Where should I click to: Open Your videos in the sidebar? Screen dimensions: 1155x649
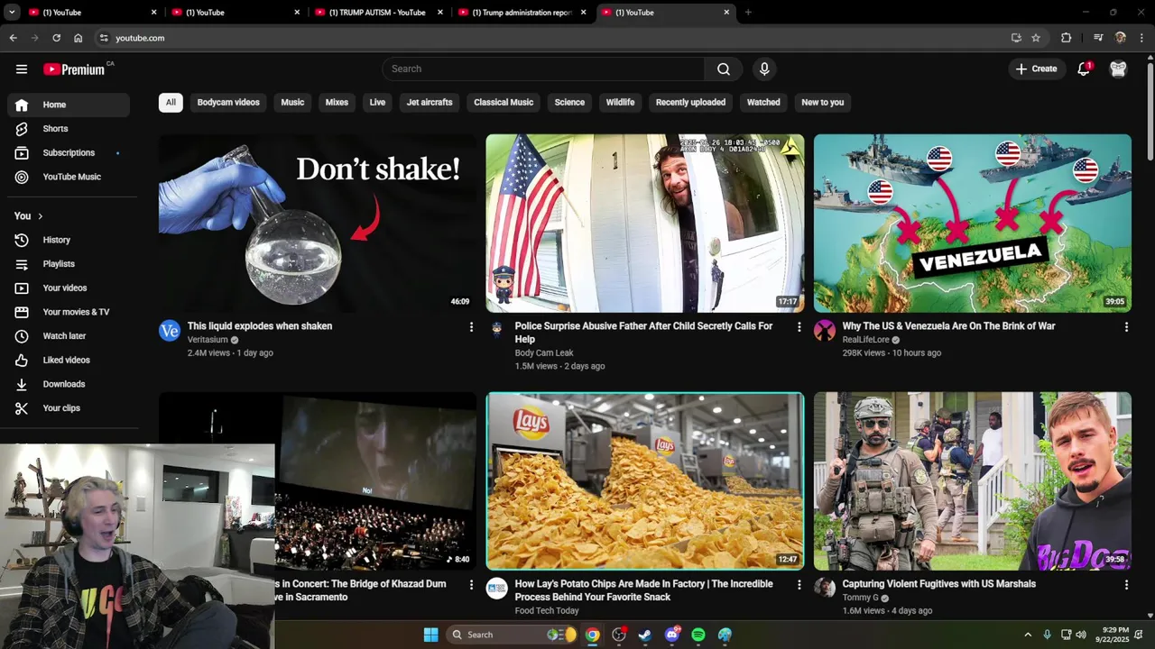pos(69,288)
